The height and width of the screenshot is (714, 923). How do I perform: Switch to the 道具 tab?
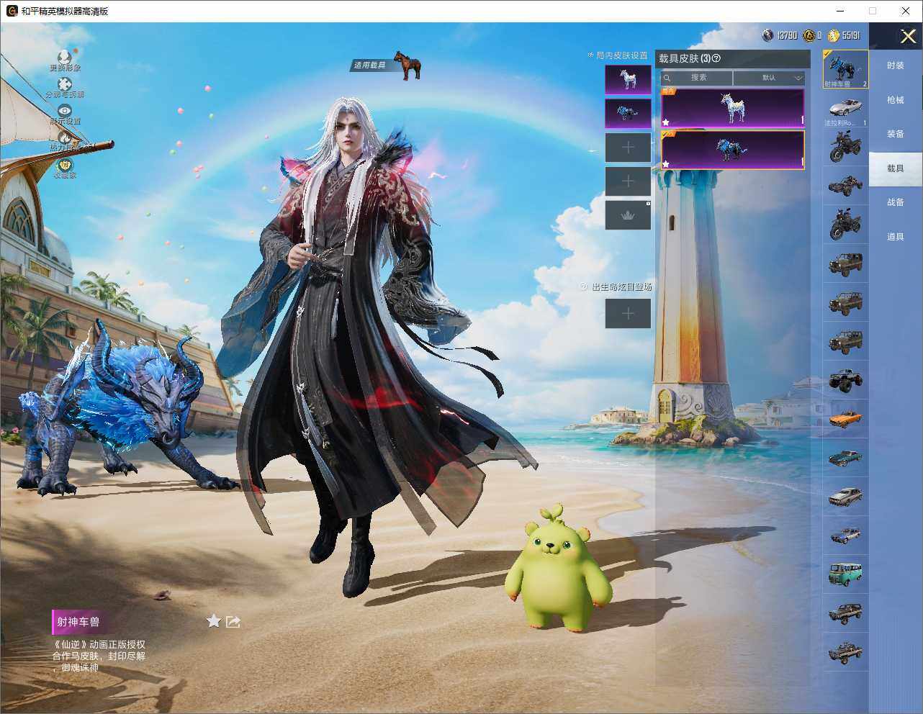[x=895, y=237]
